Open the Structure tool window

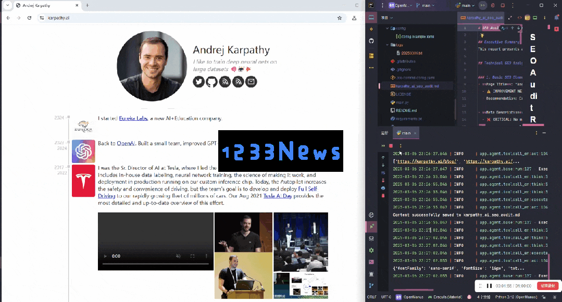[x=371, y=56]
